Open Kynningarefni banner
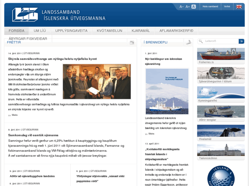This screenshot has width=249, height=186. [x=221, y=94]
